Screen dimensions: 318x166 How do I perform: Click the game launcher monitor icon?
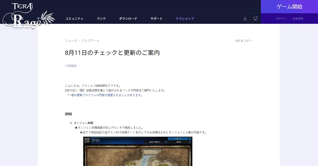pyautogui.click(x=255, y=18)
